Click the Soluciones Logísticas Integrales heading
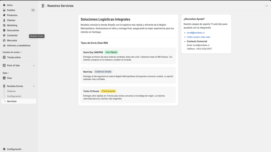Viewport: 271px width, 152px height. (x=105, y=20)
